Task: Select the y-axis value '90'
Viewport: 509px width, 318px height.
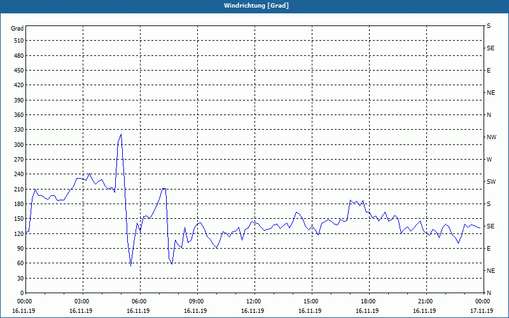Action: click(x=20, y=249)
